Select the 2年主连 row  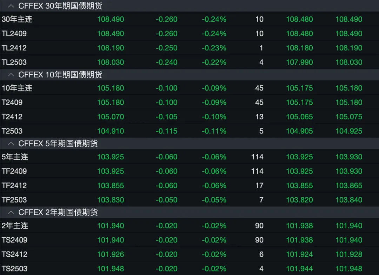(15, 226)
